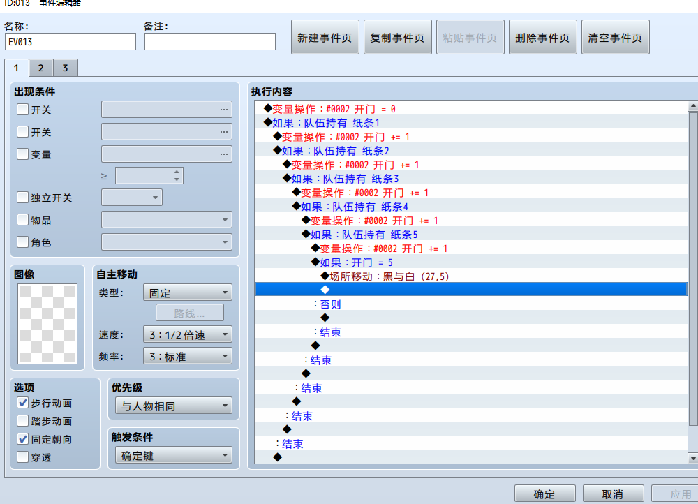Enable the second 开关 condition checkbox
Viewport: 698px width, 504px height.
click(x=23, y=131)
